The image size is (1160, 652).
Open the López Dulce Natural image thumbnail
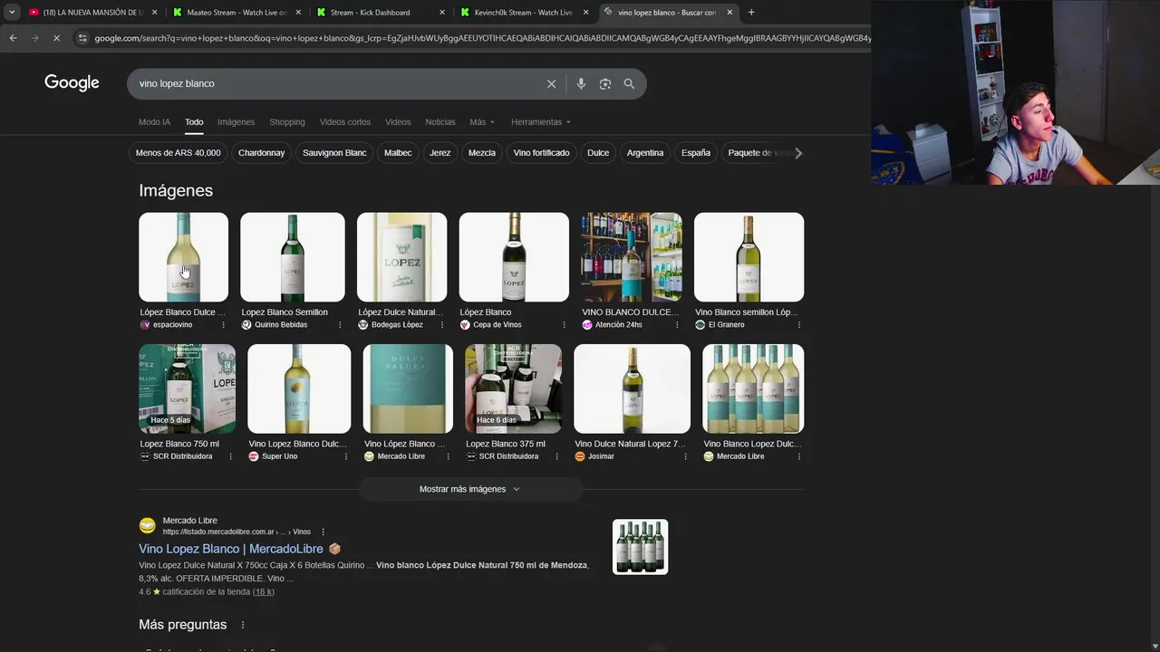tap(401, 257)
